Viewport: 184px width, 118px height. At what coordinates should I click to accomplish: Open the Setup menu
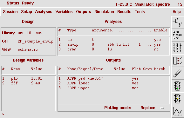click(x=26, y=12)
